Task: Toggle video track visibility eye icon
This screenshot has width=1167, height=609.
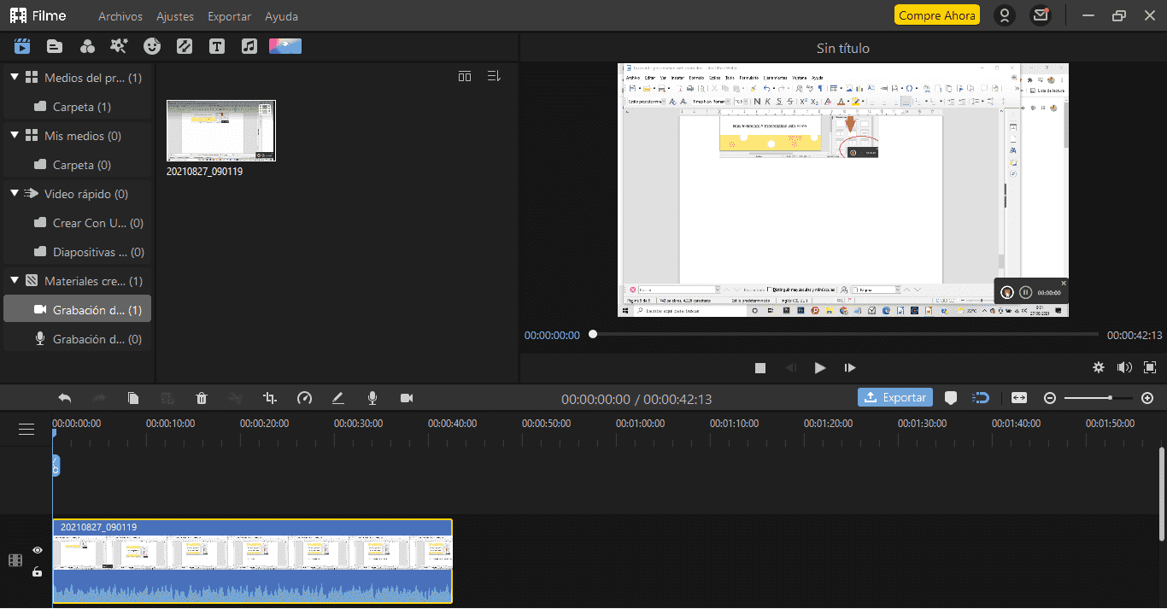Action: (x=38, y=550)
